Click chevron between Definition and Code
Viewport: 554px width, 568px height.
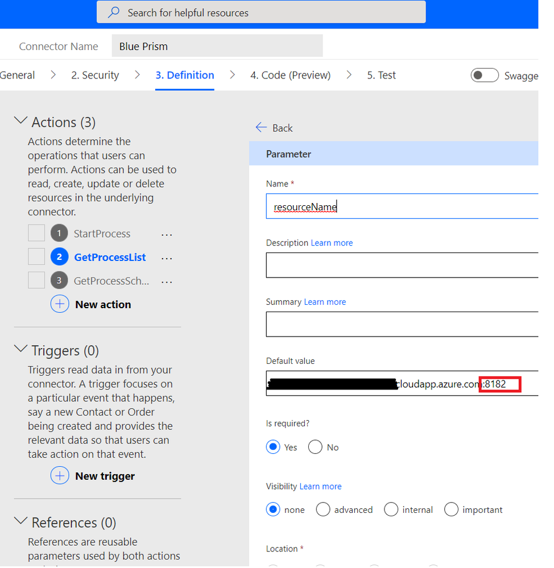pyautogui.click(x=232, y=74)
